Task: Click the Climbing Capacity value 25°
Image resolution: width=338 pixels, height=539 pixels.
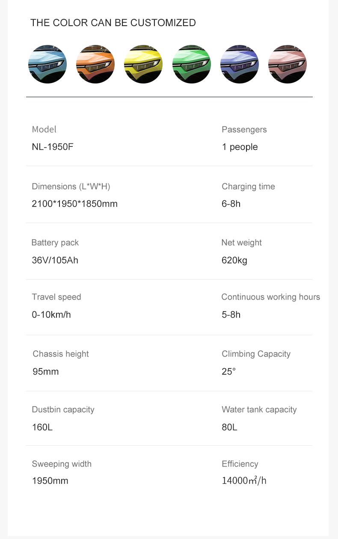Action: [228, 372]
